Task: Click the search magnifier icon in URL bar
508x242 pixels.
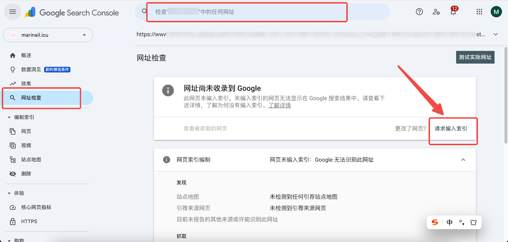Action: 144,11
